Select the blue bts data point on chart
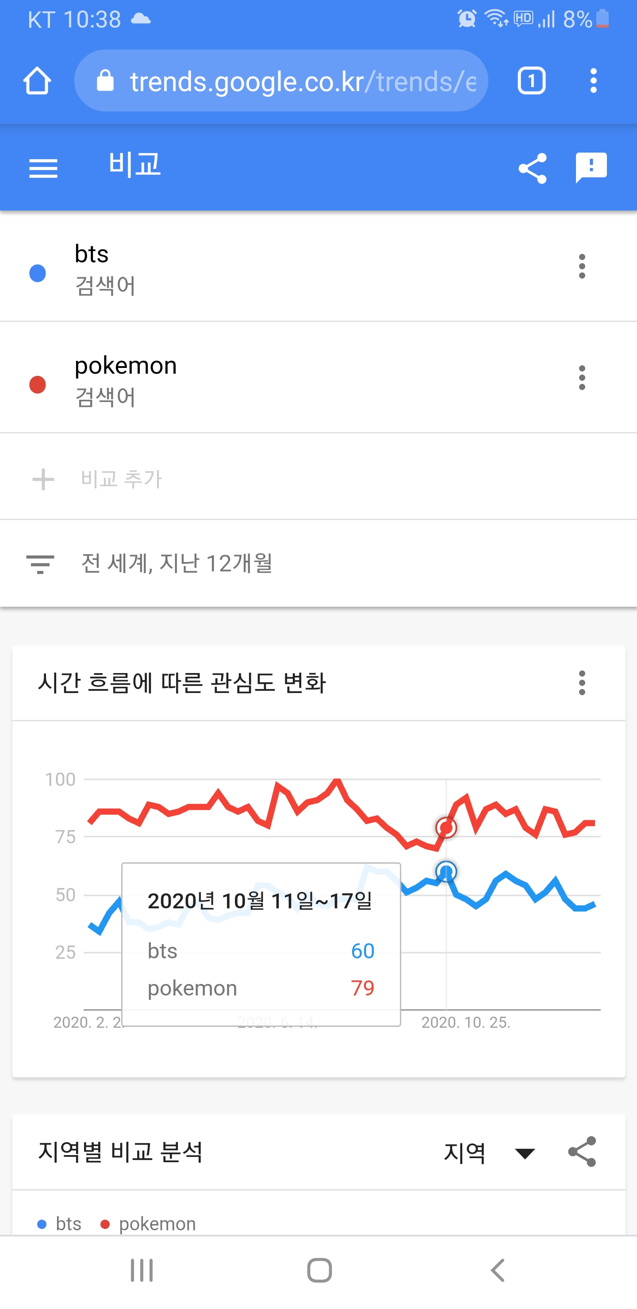637x1309 pixels. tap(446, 872)
